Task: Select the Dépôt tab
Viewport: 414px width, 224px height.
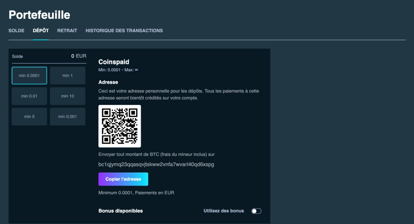Action: (x=40, y=31)
